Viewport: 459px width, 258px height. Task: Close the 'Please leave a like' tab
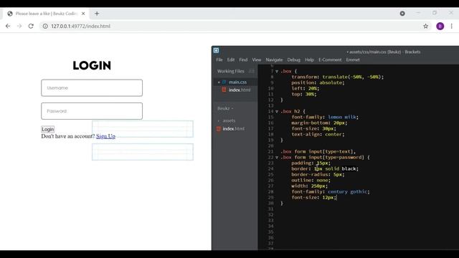[83, 14]
